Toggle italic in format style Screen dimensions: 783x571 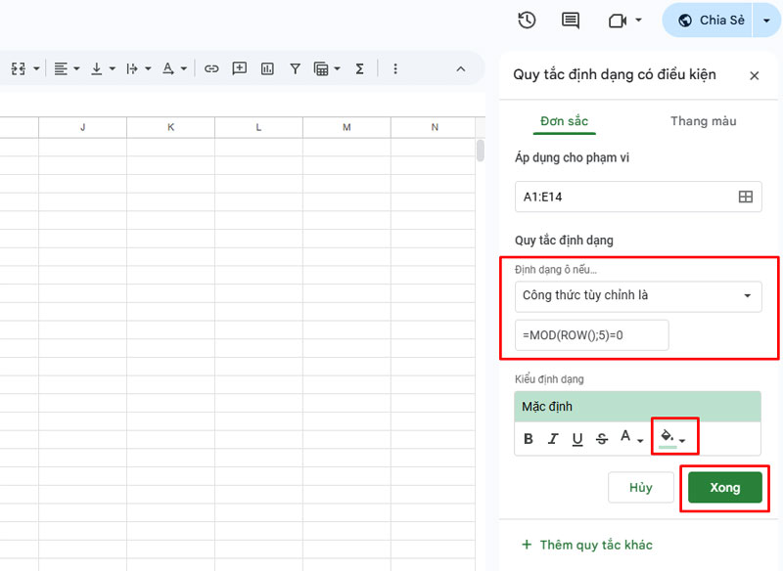tap(553, 439)
